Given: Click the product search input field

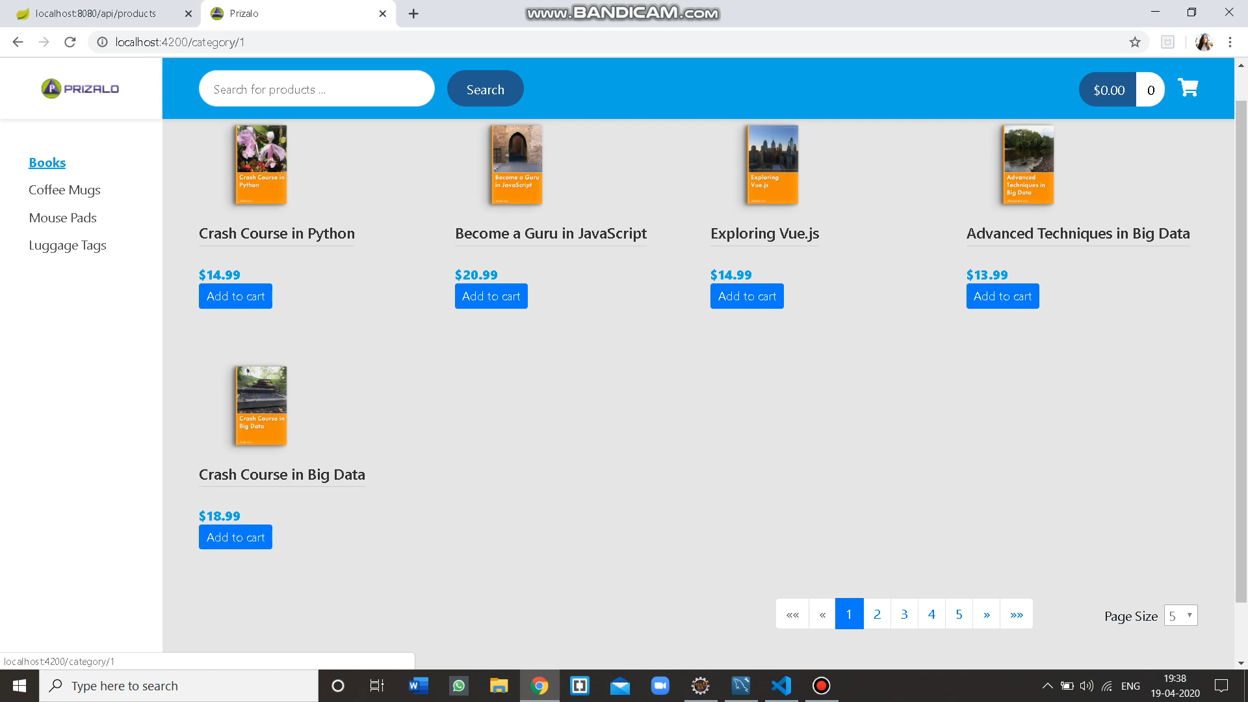Looking at the screenshot, I should click(x=317, y=88).
